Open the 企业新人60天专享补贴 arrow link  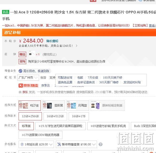76,46
